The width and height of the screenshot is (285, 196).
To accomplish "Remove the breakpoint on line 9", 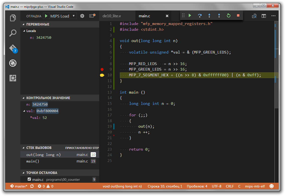I will click(102, 69).
